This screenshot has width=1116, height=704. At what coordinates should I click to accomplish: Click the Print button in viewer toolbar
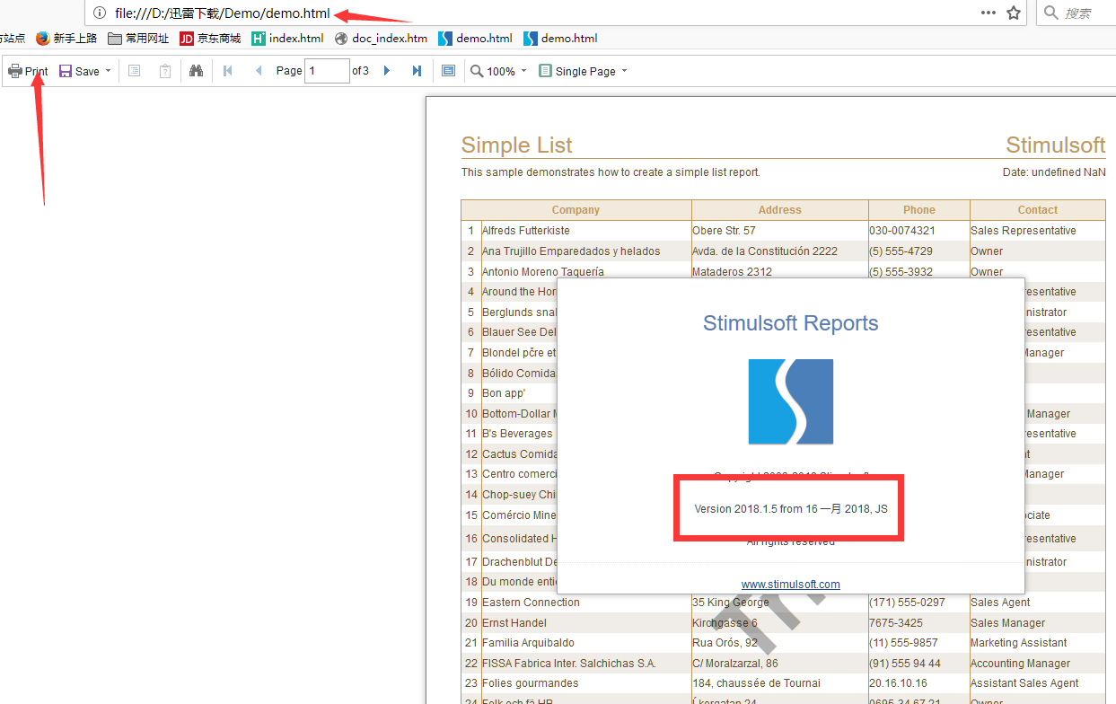click(28, 71)
